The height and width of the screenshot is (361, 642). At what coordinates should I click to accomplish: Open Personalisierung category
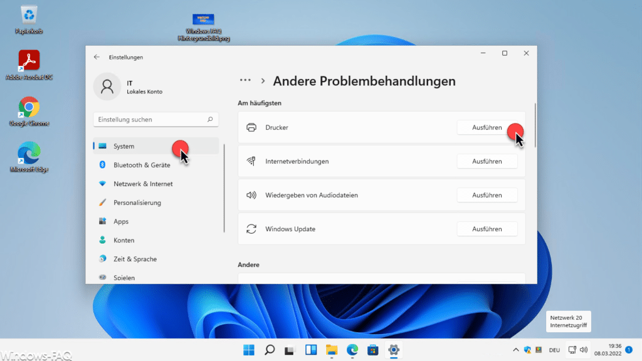[x=156, y=202]
